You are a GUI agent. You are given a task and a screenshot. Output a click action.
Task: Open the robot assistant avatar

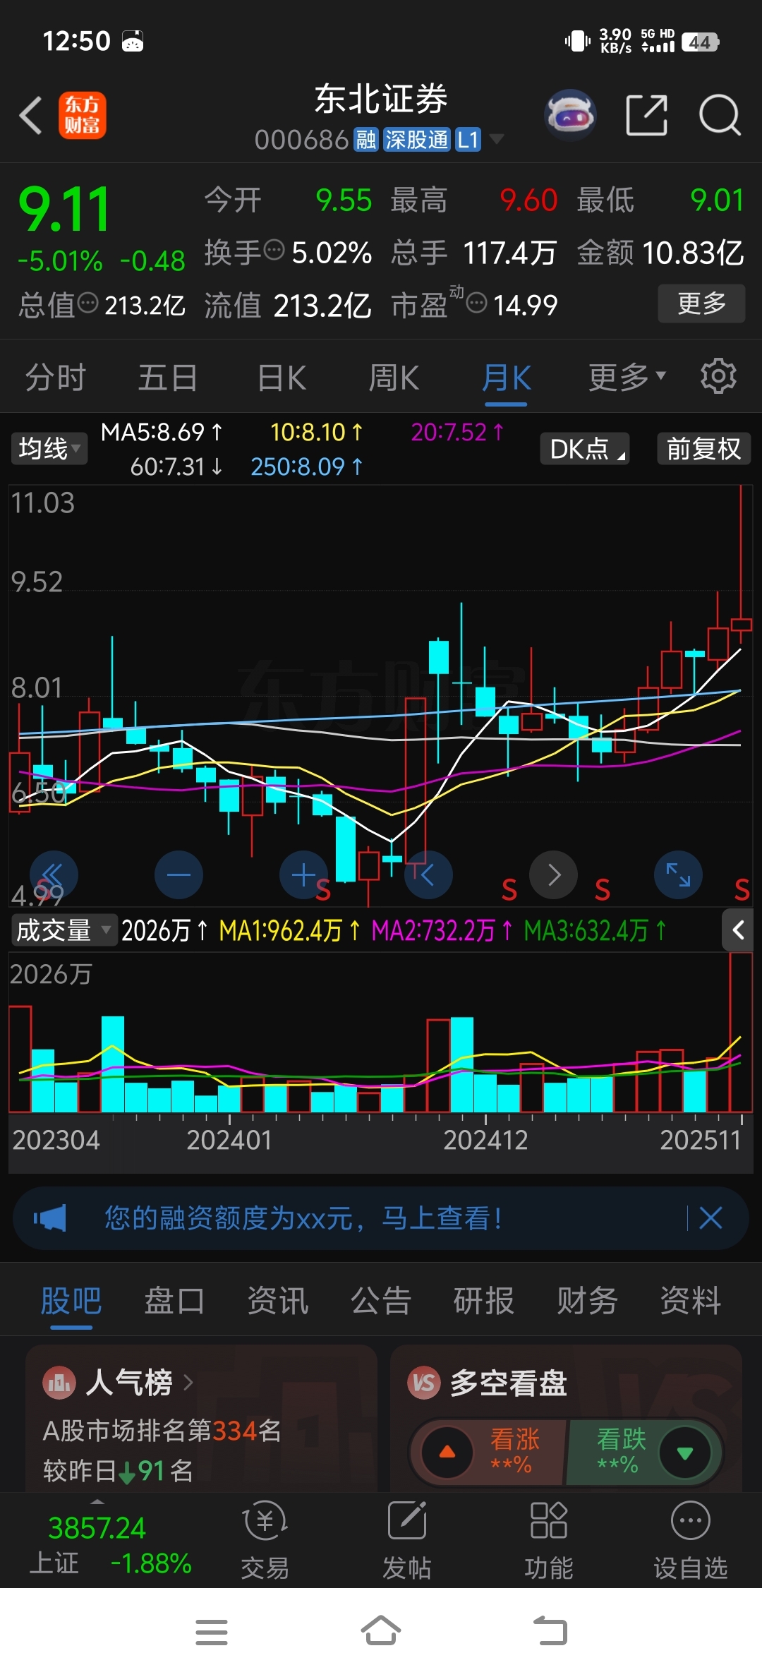click(x=570, y=114)
